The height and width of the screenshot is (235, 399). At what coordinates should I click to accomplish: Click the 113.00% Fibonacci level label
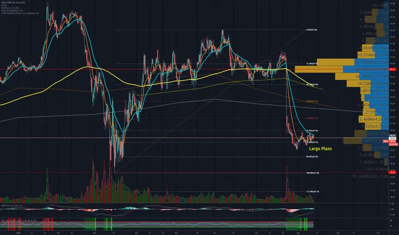[x=313, y=191]
